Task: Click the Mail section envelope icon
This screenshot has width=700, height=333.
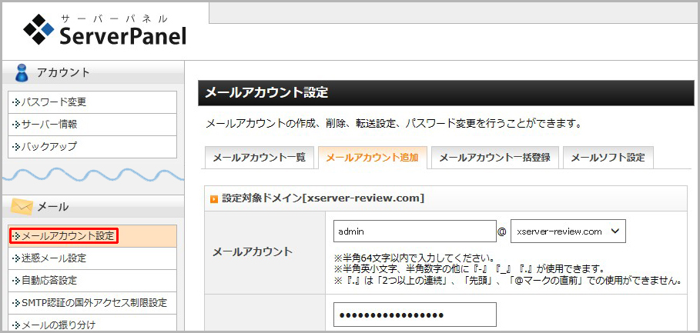Action: [22, 206]
